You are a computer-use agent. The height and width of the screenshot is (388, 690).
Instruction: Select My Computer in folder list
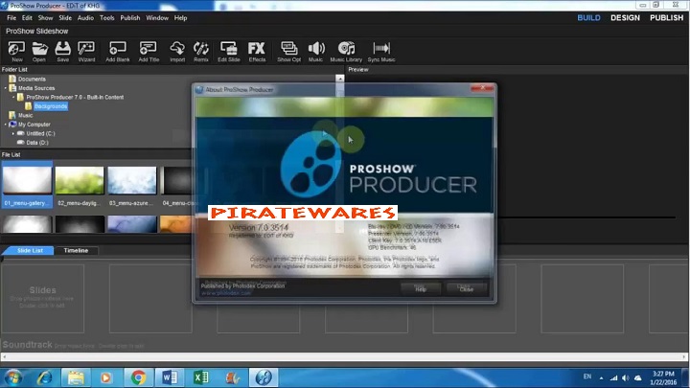pyautogui.click(x=34, y=125)
